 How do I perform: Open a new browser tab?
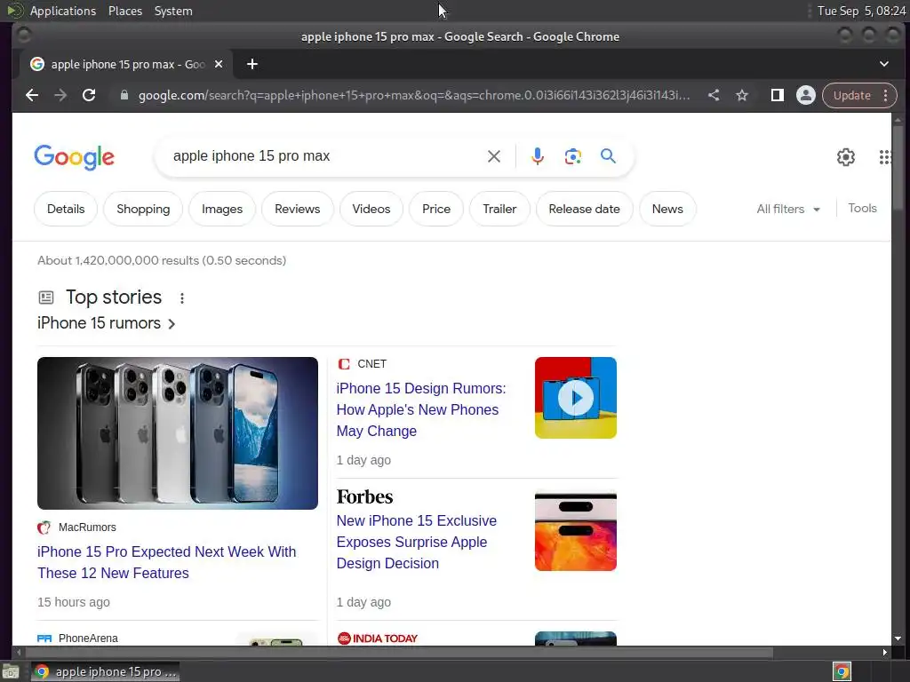click(251, 64)
